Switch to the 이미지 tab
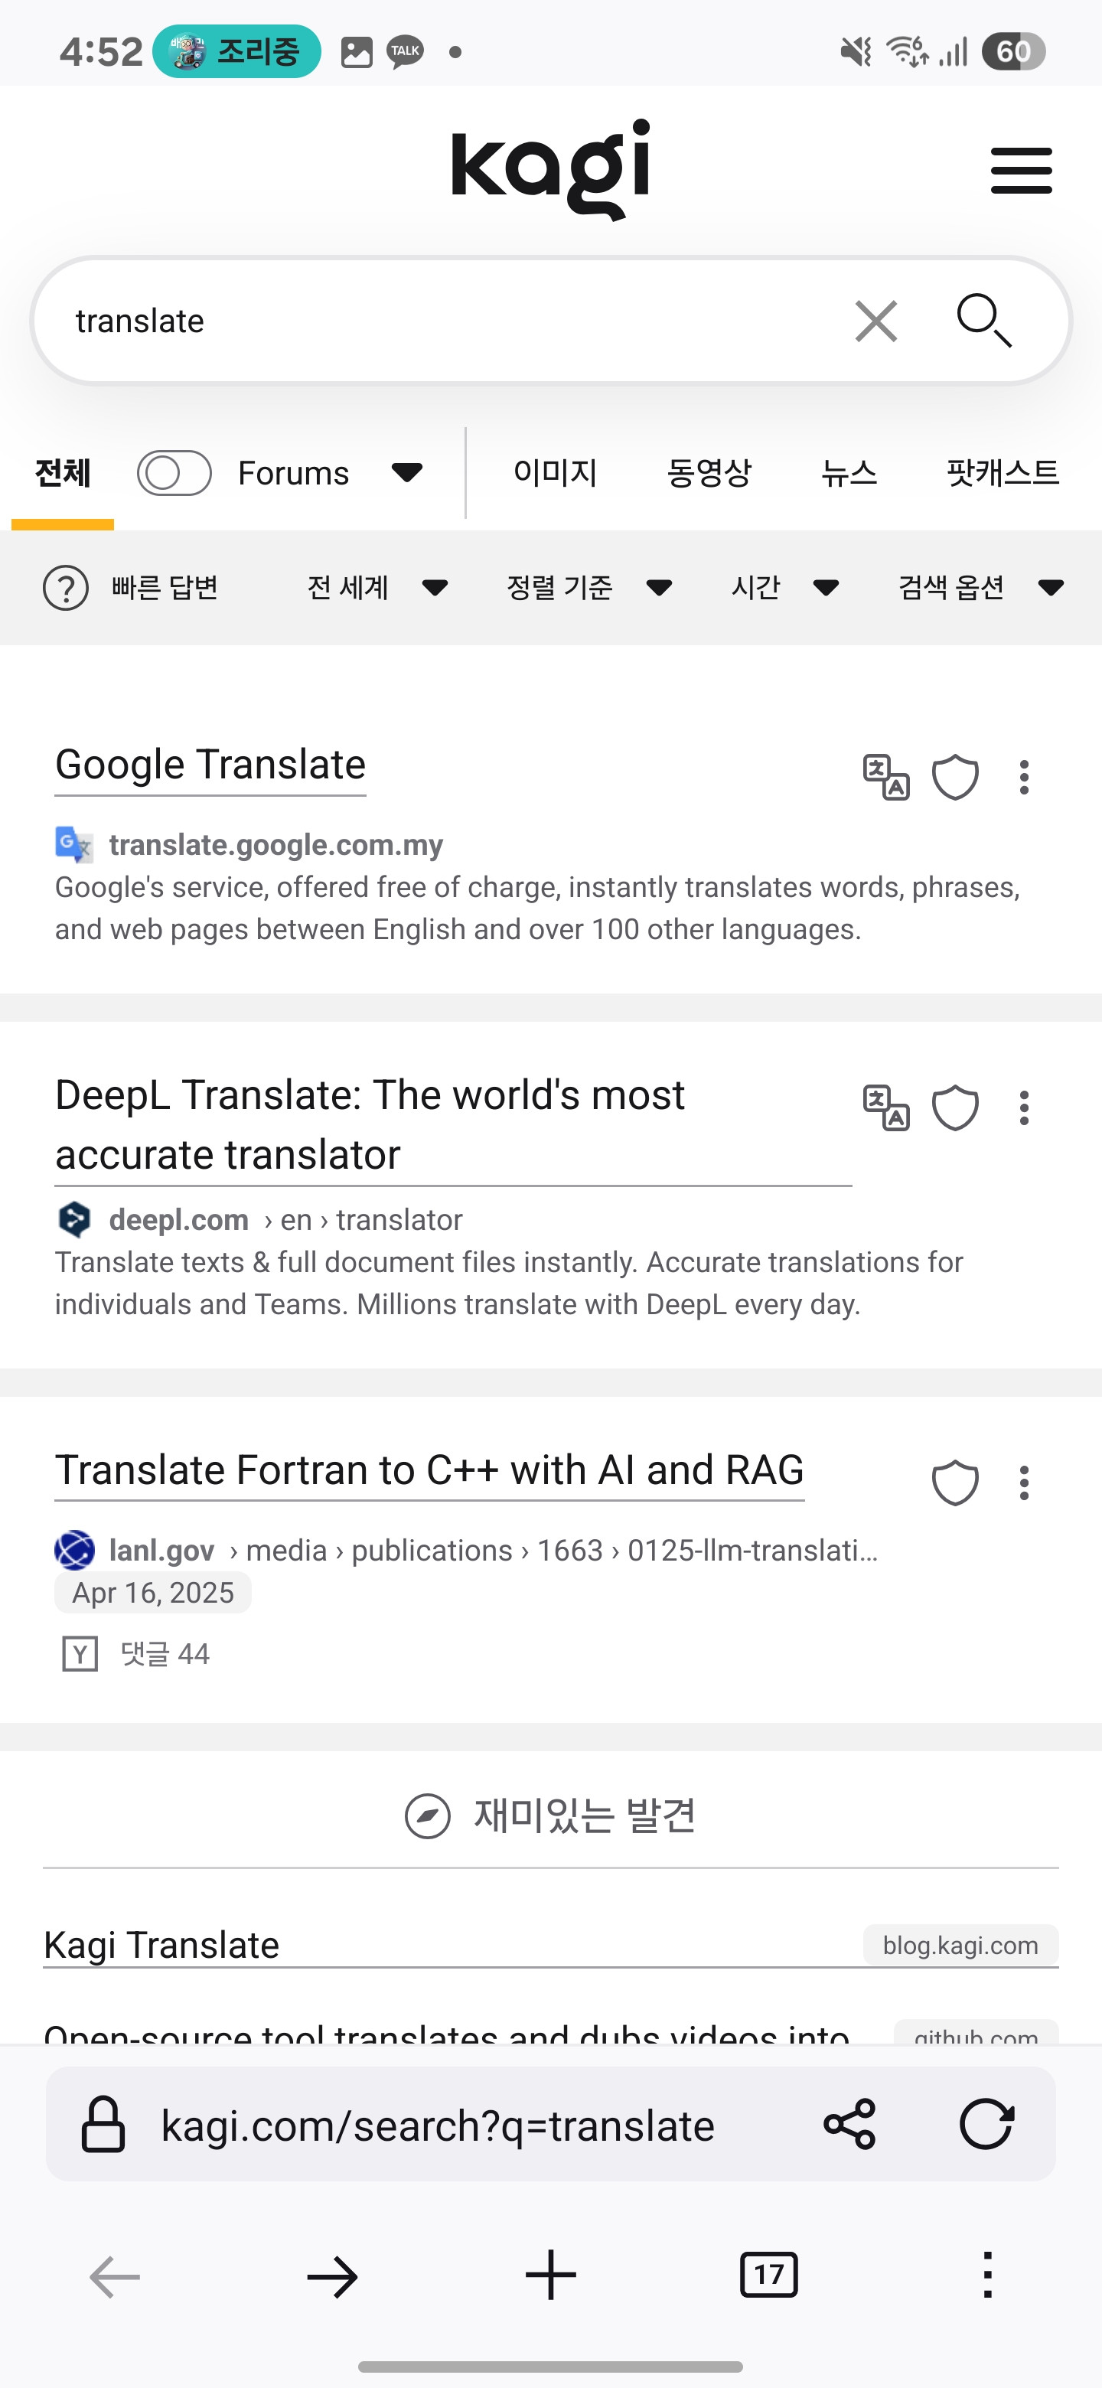 click(555, 473)
